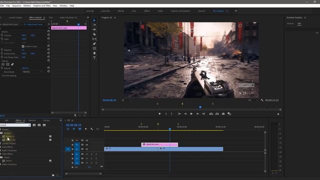Open the Effect Controls panel menu
Image resolution: width=320 pixels, height=180 pixels.
[x=44, y=17]
